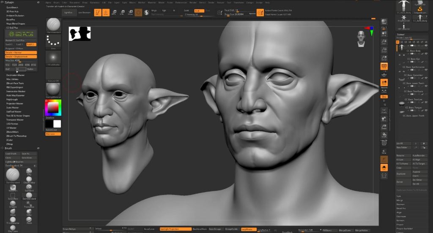Open the Material menu
The image size is (433, 233).
point(152,3)
